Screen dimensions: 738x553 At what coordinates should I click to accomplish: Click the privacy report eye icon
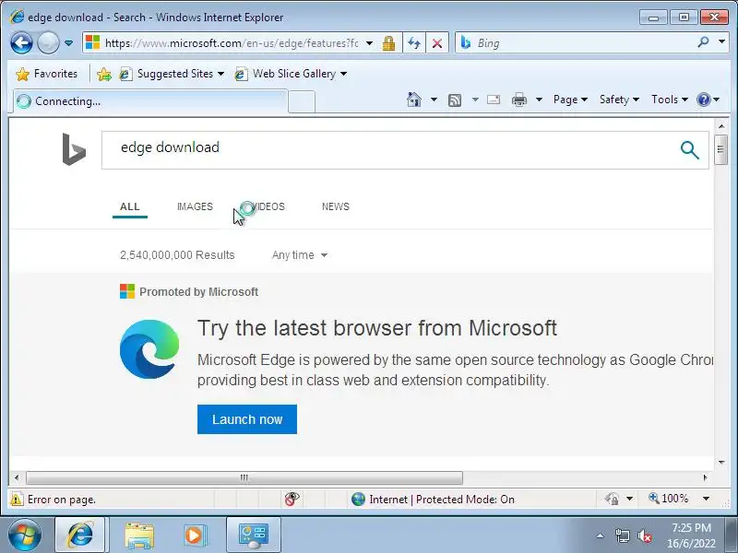click(292, 499)
